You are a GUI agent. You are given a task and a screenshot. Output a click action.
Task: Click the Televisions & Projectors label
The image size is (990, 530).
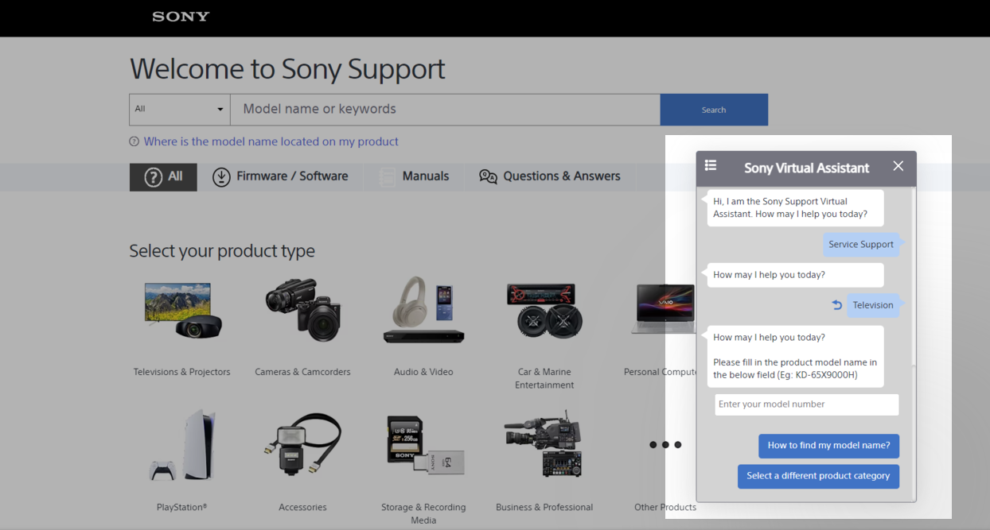pyautogui.click(x=182, y=372)
